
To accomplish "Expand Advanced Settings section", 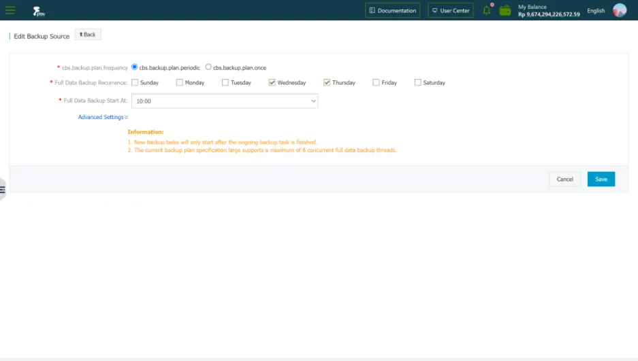I will point(102,117).
